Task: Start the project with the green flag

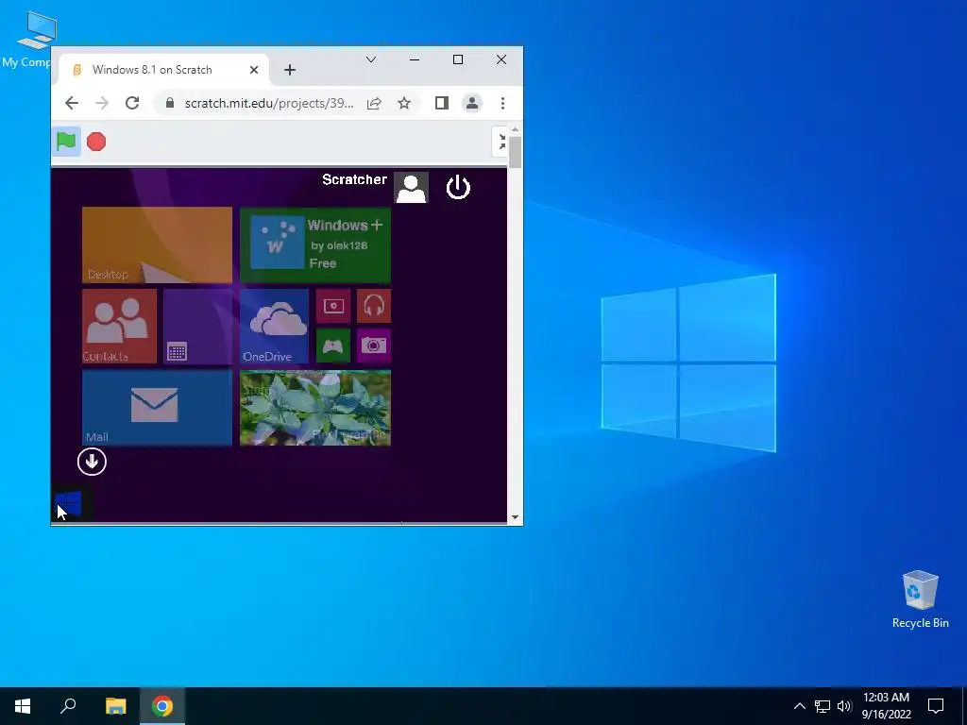Action: tap(66, 142)
